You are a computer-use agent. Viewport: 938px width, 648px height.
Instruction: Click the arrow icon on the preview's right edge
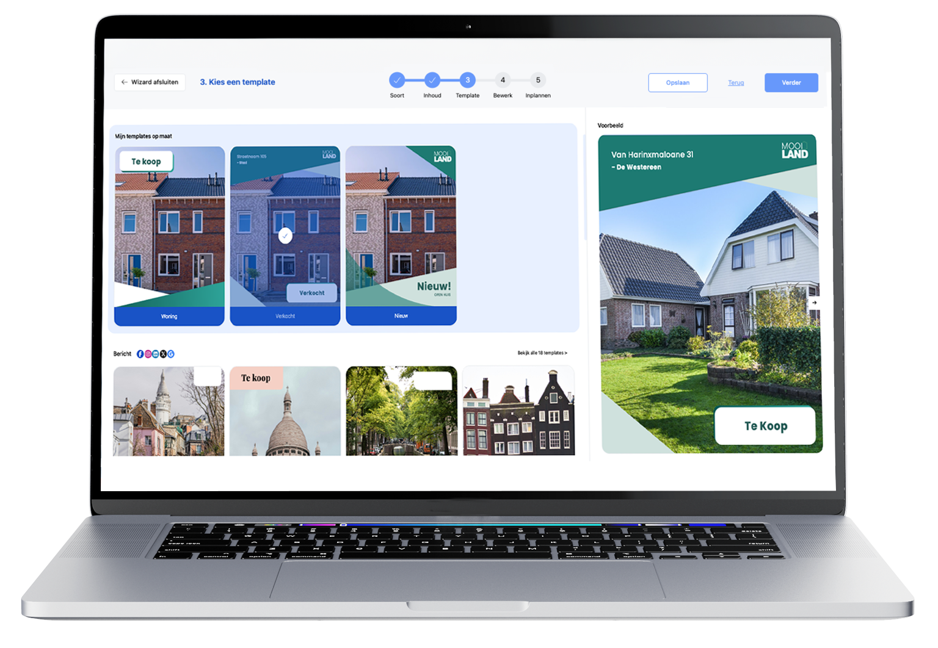tap(814, 303)
